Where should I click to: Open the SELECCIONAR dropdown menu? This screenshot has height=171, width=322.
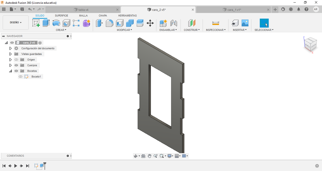click(x=264, y=30)
